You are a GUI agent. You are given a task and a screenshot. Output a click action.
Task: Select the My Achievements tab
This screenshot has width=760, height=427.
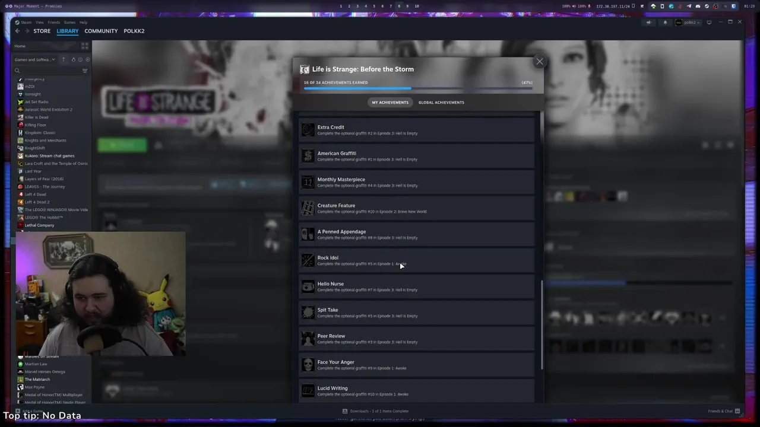coord(390,103)
